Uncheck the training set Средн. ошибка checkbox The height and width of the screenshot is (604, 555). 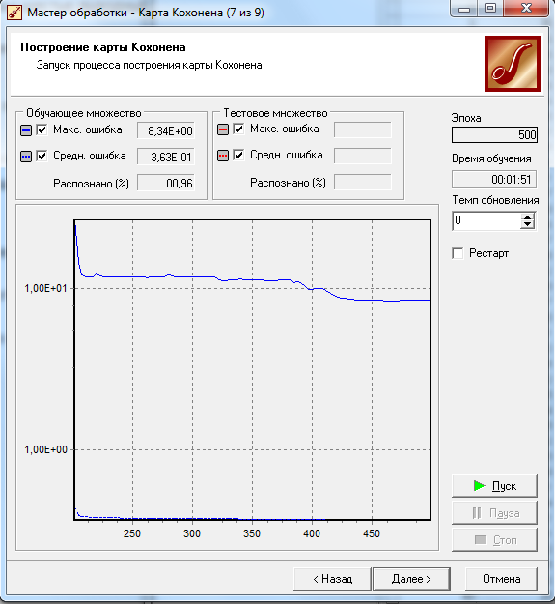pyautogui.click(x=42, y=156)
